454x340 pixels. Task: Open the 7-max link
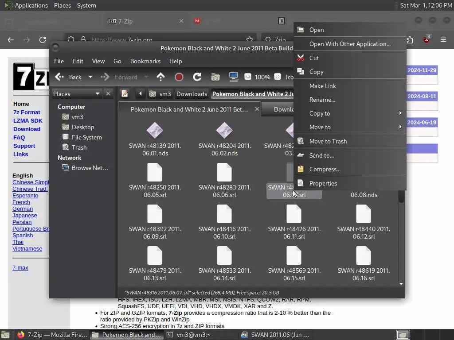point(20,268)
